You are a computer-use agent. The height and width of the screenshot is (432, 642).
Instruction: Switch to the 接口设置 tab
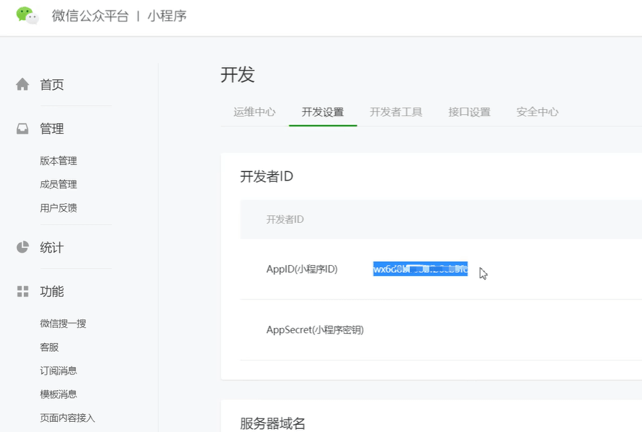pyautogui.click(x=469, y=112)
